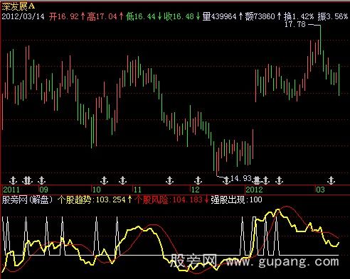
Task: Click the arrow marker icon above the 12 label
Action: pos(198,180)
